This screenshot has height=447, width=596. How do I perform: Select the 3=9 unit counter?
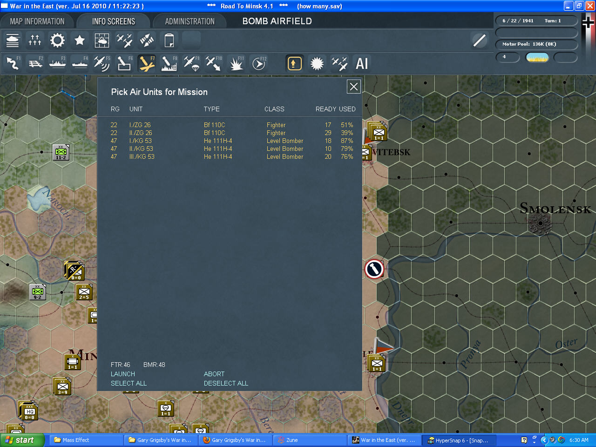pos(62,387)
